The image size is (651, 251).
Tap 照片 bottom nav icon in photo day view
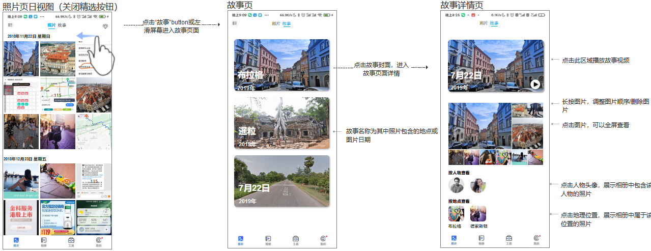(x=16, y=241)
